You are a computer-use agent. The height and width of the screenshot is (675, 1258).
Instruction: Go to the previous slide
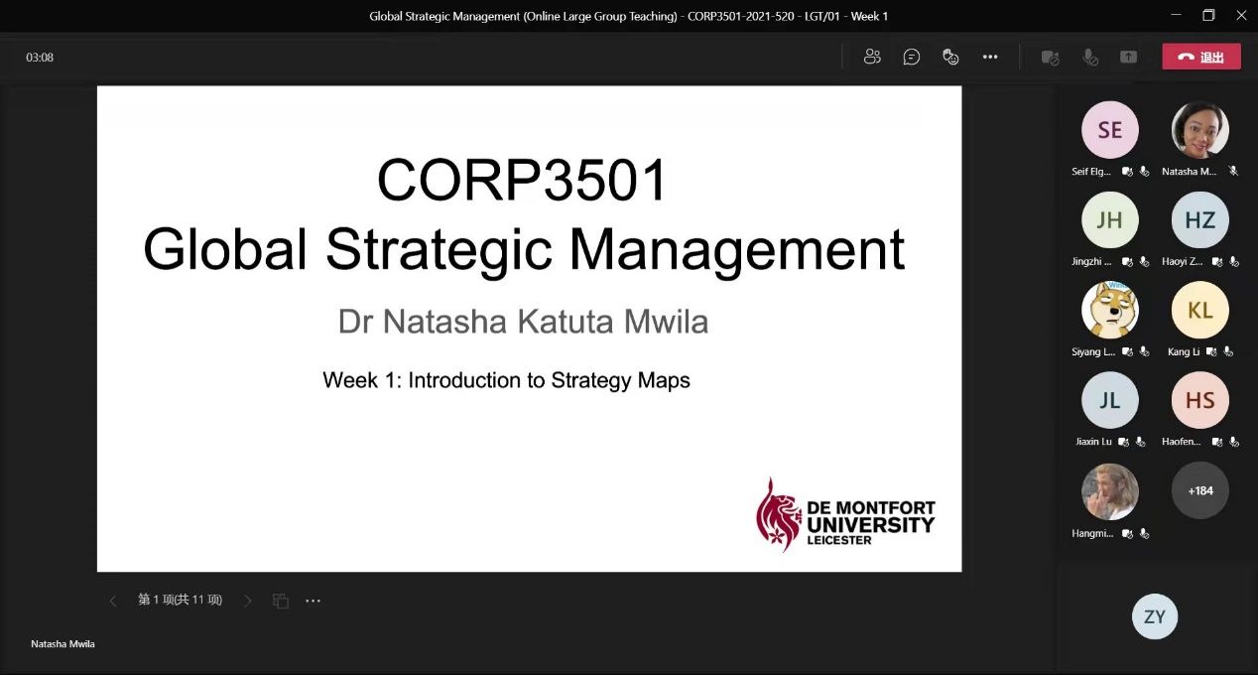pos(112,601)
